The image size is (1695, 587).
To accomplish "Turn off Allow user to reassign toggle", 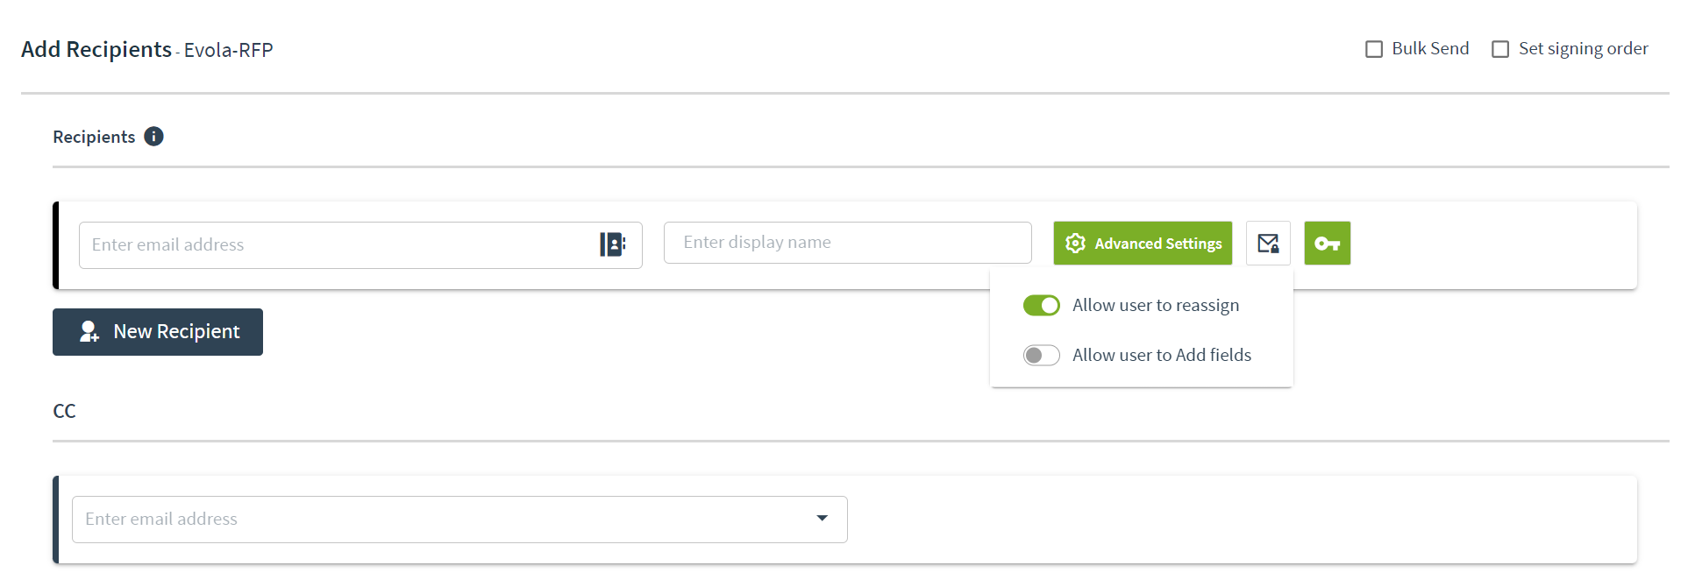I will pos(1042,305).
